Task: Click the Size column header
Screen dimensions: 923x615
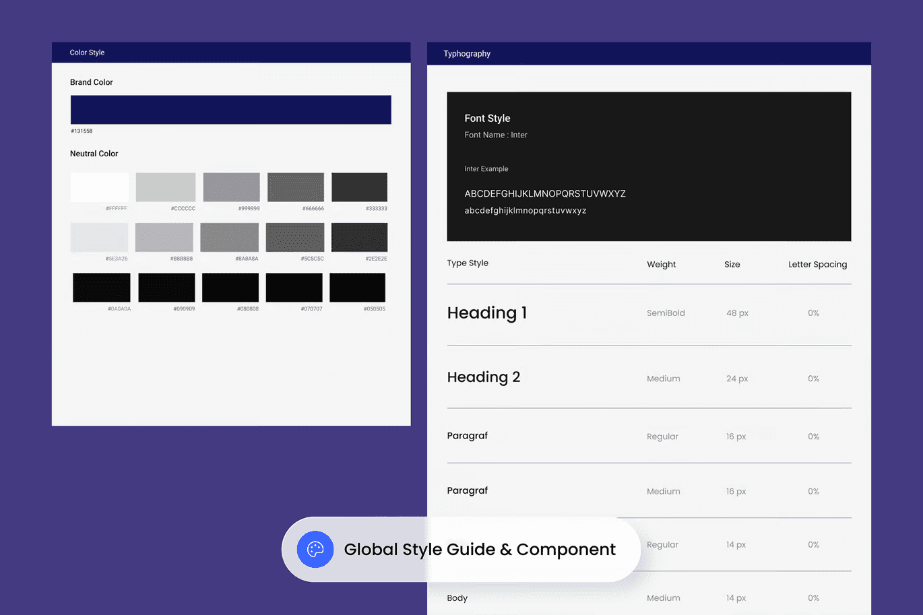Action: coord(732,265)
